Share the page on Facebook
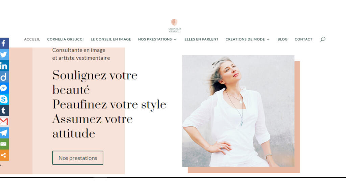The width and height of the screenshot is (346, 194). pyautogui.click(x=4, y=43)
